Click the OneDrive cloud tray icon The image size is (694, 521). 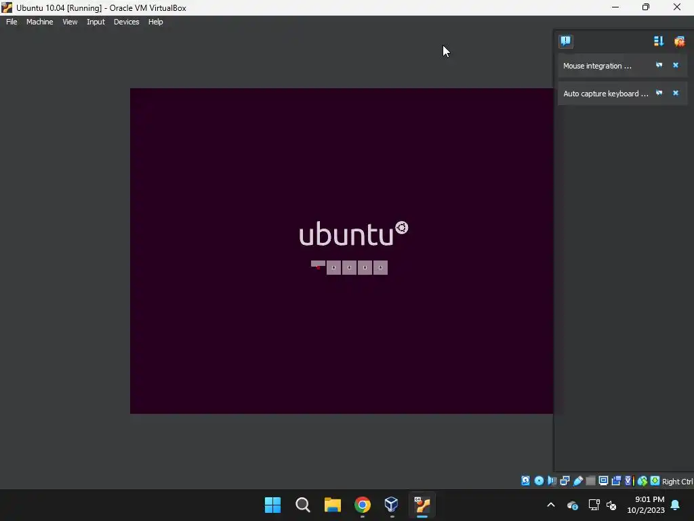[x=572, y=505]
